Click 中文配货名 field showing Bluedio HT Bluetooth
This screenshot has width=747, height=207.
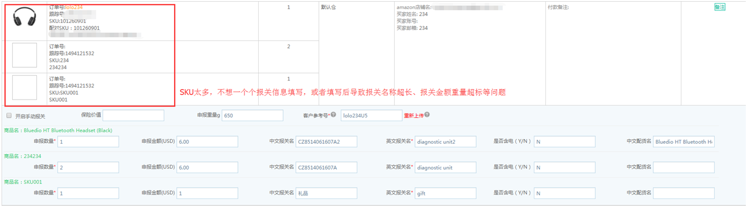pos(684,141)
